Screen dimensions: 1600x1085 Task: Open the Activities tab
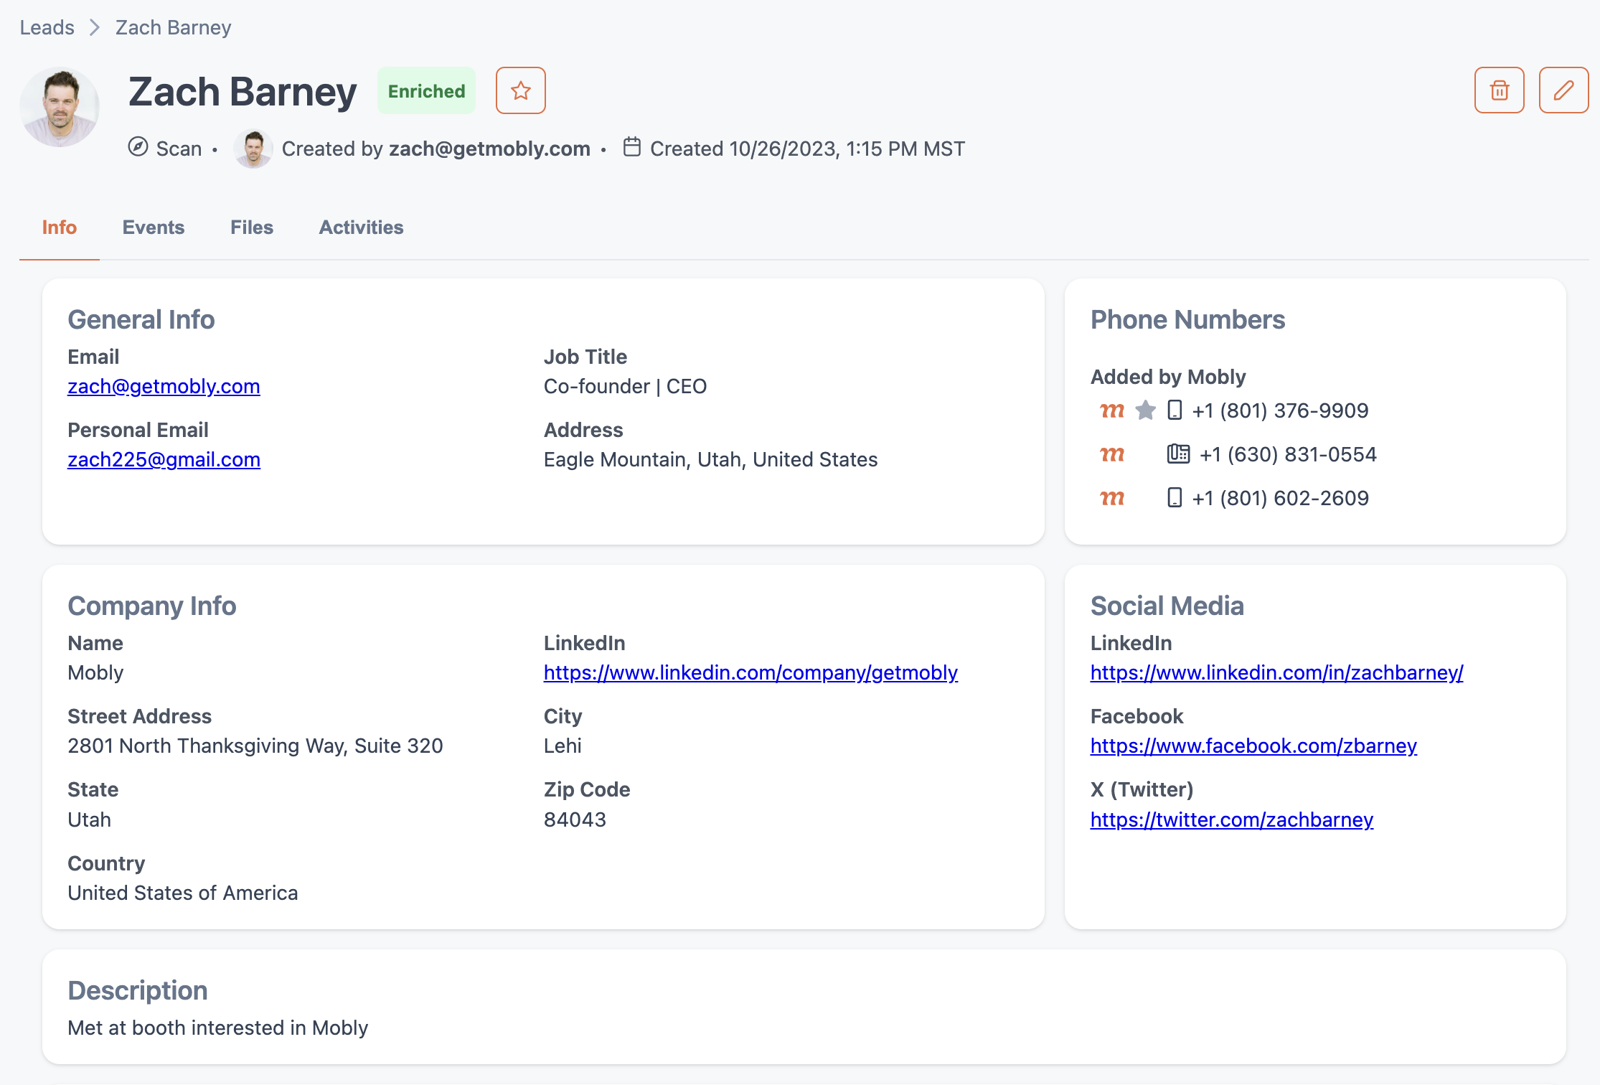[x=361, y=227]
